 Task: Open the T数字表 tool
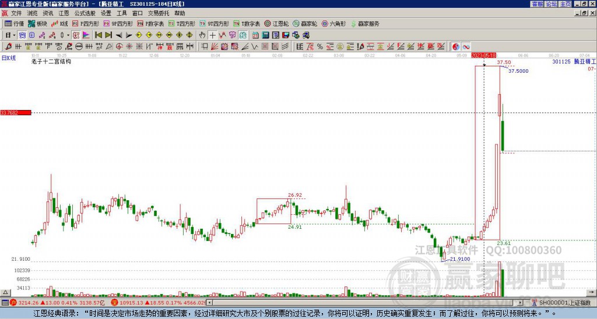pyautogui.click(x=247, y=23)
